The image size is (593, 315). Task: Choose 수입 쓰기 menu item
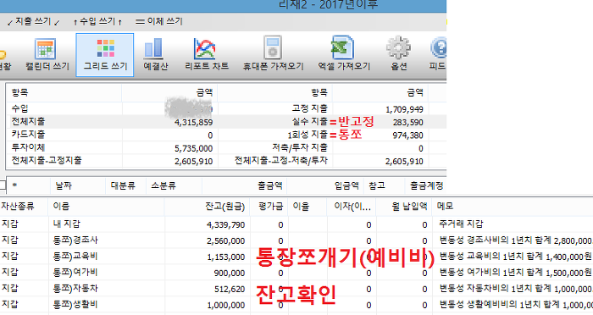(x=97, y=21)
